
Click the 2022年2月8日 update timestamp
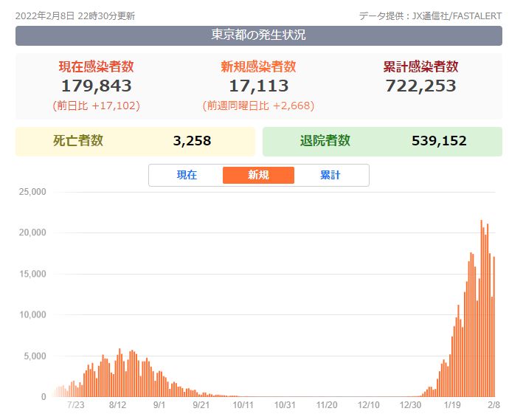pos(75,16)
